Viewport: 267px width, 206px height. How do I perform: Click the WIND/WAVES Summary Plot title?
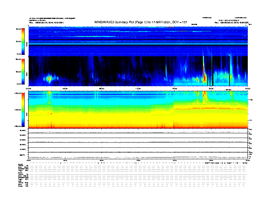141,22
